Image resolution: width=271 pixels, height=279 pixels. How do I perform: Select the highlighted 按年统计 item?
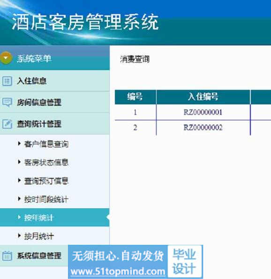[x=55, y=217]
